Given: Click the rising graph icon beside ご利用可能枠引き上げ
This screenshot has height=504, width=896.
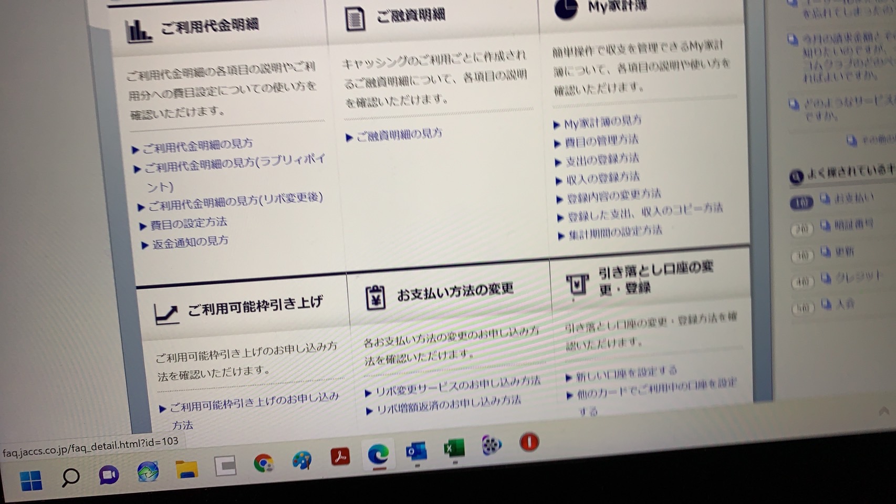Looking at the screenshot, I should pyautogui.click(x=166, y=314).
